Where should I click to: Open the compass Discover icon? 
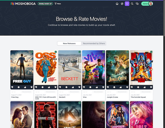click(122, 4)
